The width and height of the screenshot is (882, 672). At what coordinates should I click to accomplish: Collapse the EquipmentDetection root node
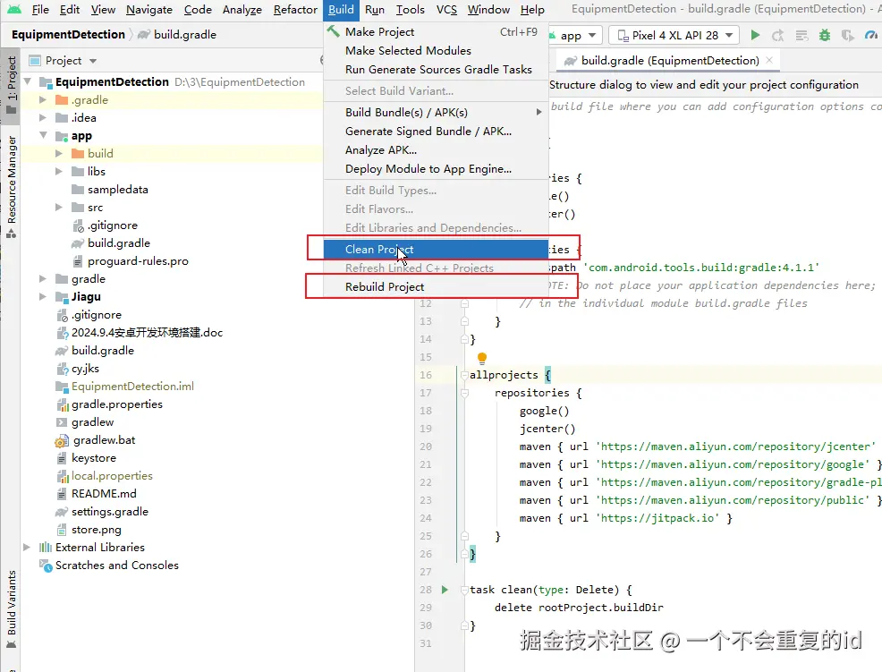click(28, 81)
